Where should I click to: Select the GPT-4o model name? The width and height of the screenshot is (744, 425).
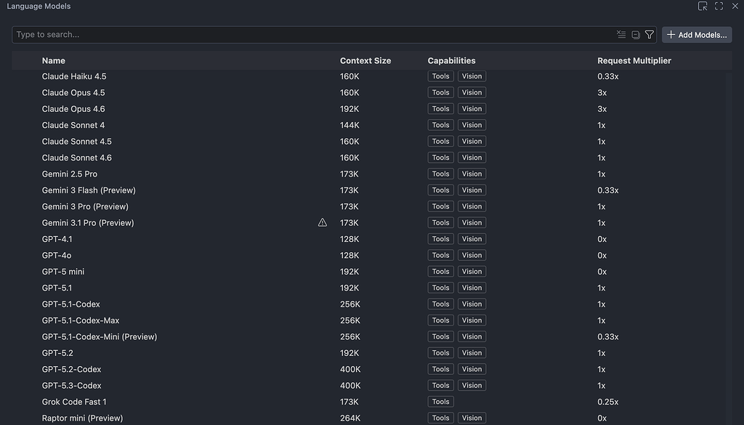[x=57, y=255]
